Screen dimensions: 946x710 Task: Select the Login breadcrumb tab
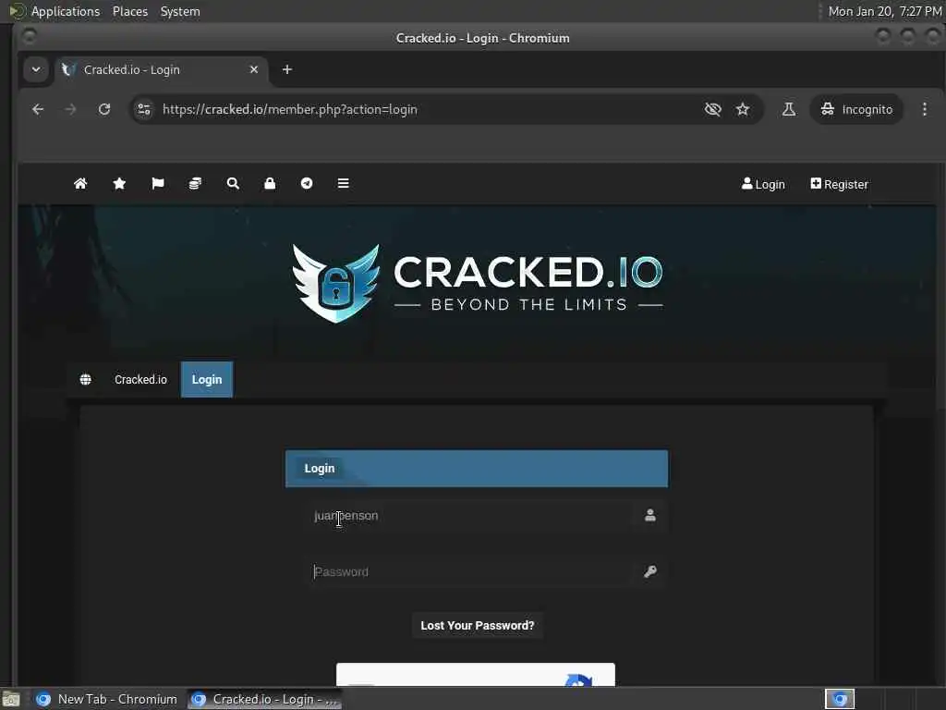click(x=207, y=379)
